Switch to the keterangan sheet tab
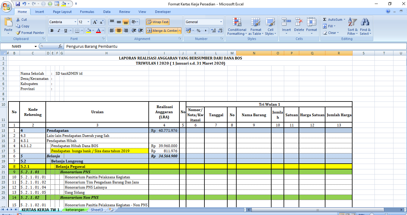The height and width of the screenshot is (215, 407). click(x=75, y=210)
